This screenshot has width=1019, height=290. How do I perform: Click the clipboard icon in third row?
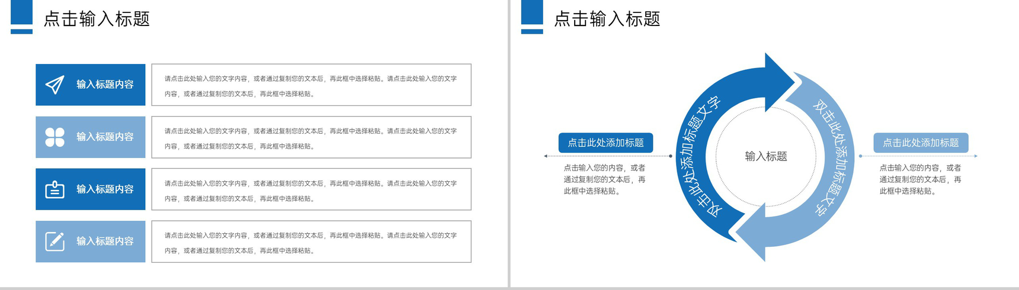(x=55, y=189)
